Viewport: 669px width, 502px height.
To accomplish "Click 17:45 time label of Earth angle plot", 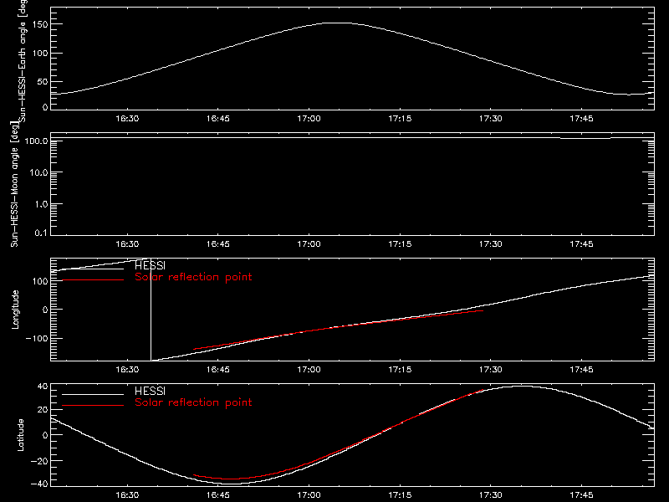I will click(x=581, y=119).
